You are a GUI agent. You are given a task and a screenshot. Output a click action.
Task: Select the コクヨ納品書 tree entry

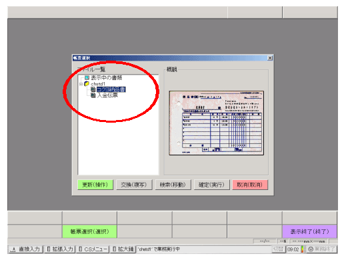click(x=111, y=89)
